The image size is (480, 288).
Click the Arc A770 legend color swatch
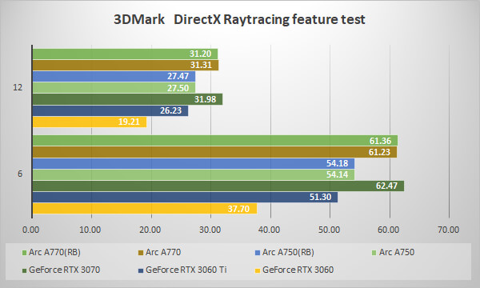(141, 253)
